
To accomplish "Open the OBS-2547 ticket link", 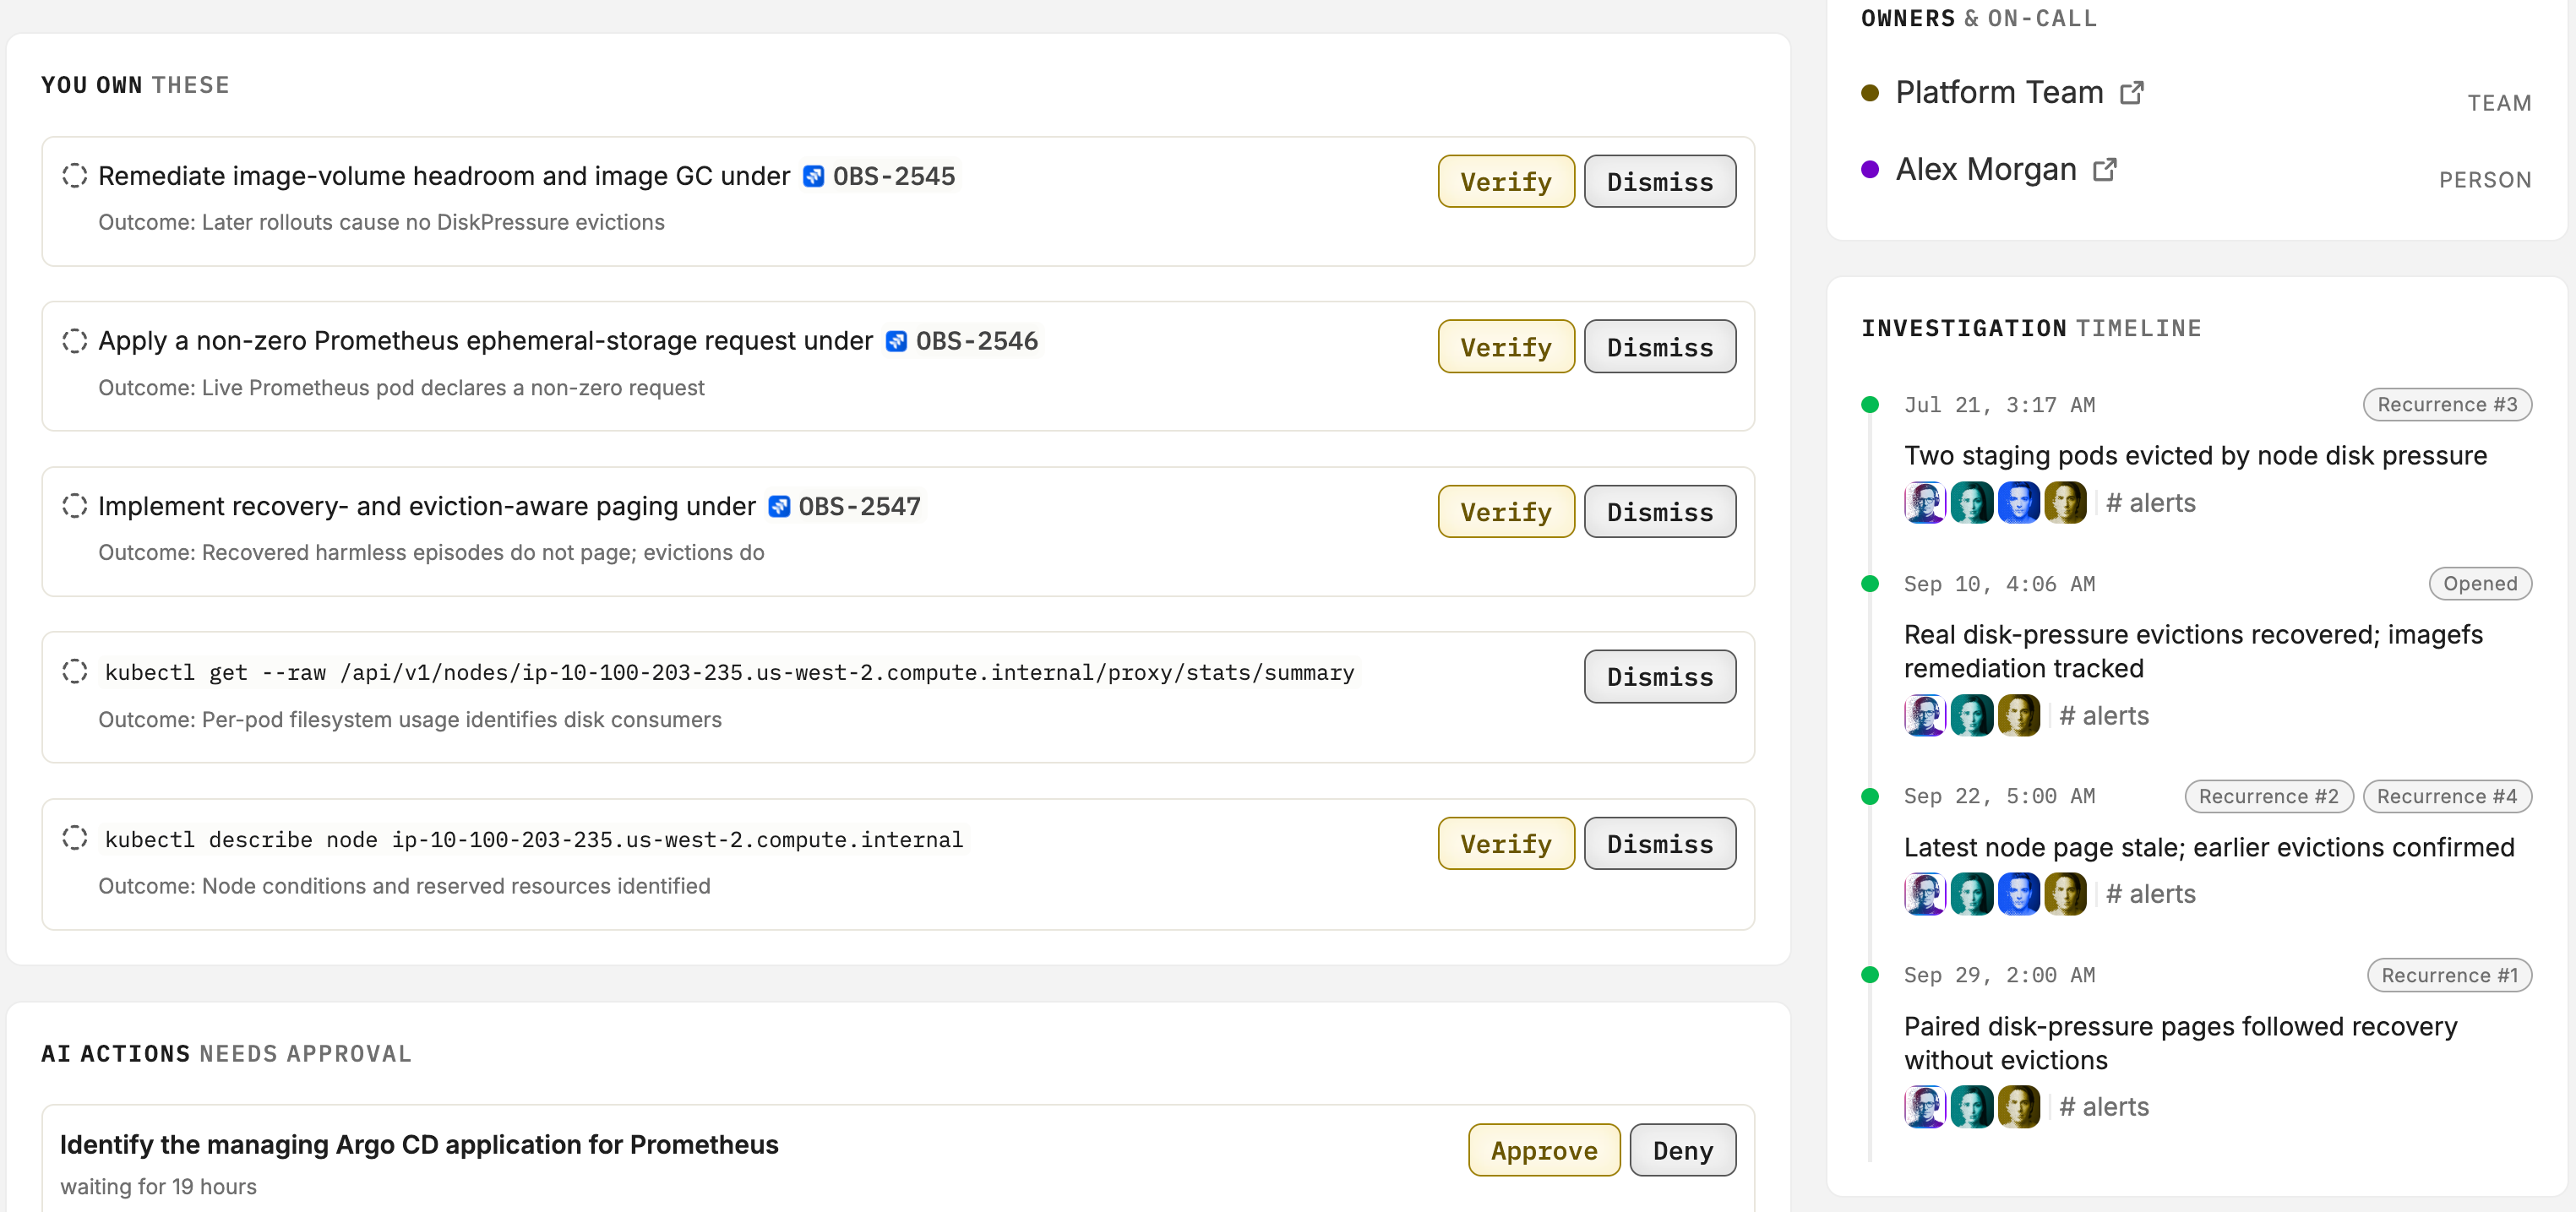I will pos(859,507).
